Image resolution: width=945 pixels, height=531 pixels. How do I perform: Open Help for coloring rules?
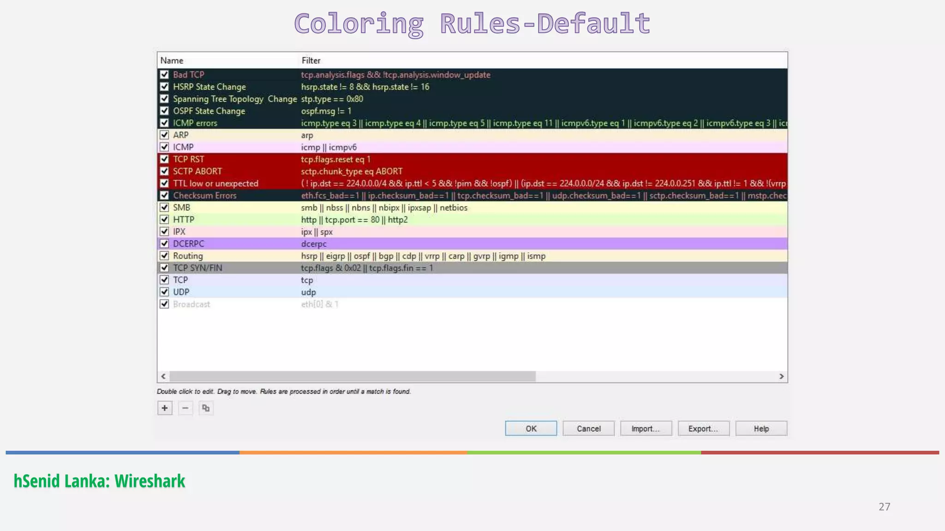[x=761, y=428]
